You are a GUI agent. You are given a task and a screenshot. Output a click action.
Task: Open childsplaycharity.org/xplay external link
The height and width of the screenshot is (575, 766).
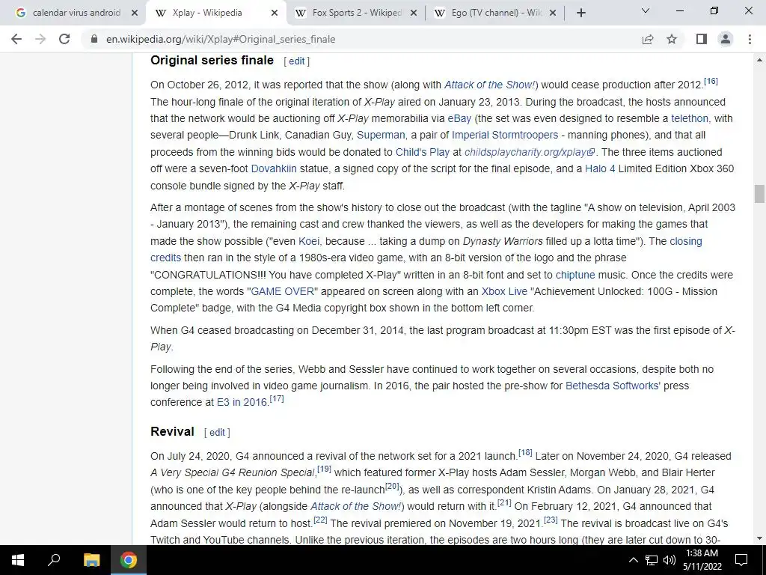pyautogui.click(x=530, y=152)
